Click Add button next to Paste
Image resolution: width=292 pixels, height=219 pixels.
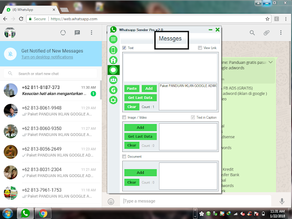click(x=149, y=89)
